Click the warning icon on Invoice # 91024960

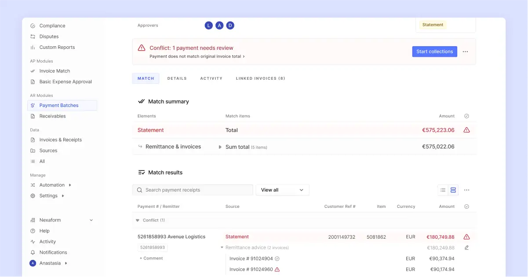click(x=277, y=269)
